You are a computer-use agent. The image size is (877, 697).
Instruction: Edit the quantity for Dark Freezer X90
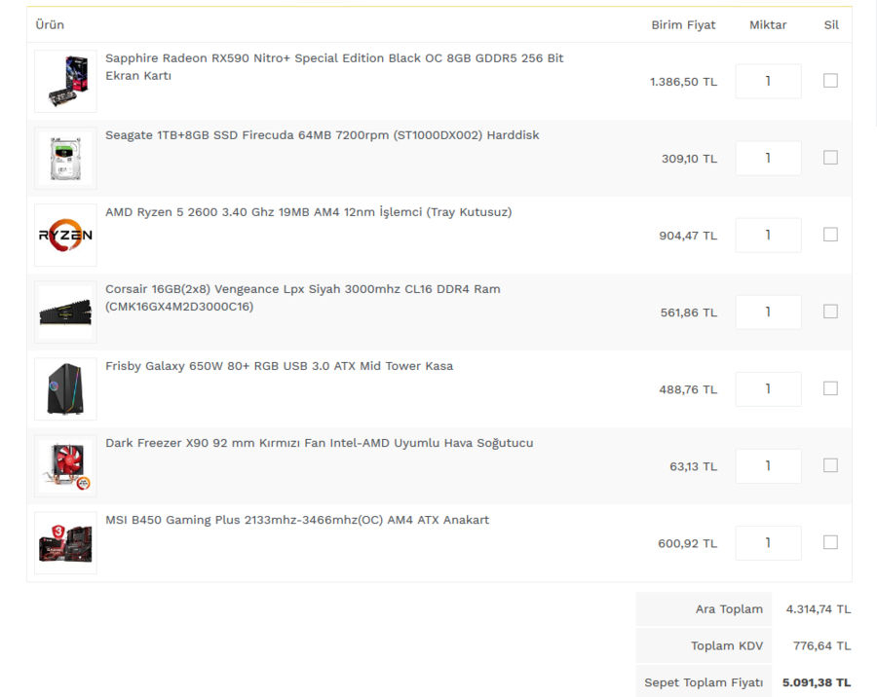click(768, 466)
